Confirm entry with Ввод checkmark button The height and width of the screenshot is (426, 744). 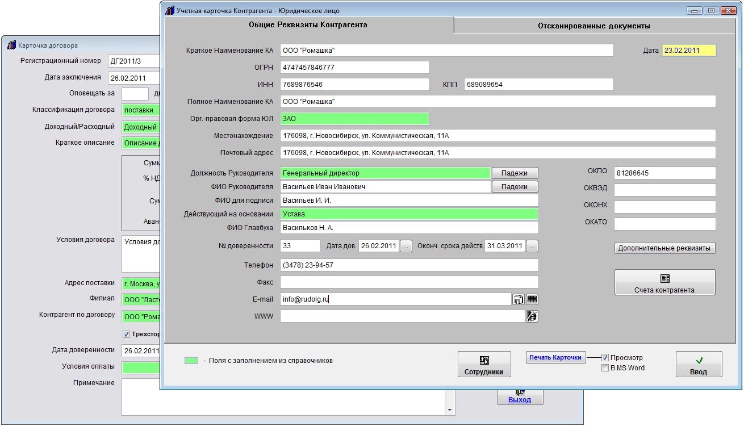point(699,364)
